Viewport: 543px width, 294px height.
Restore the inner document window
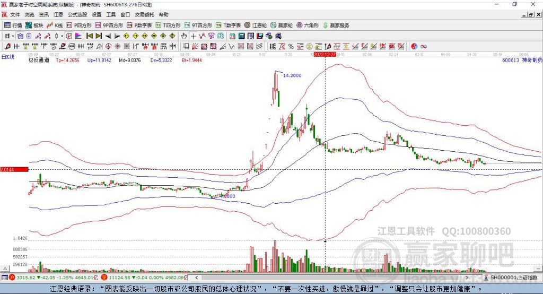[531, 14]
